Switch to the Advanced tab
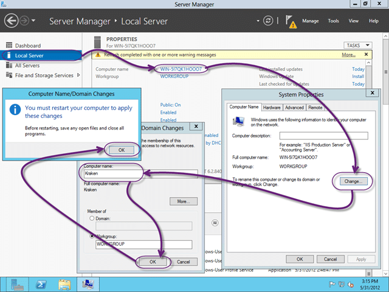 coord(294,108)
